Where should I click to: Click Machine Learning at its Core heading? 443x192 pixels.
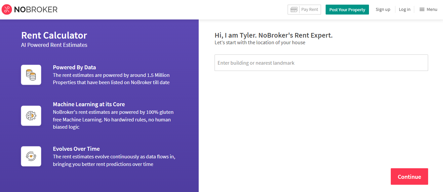click(x=89, y=104)
